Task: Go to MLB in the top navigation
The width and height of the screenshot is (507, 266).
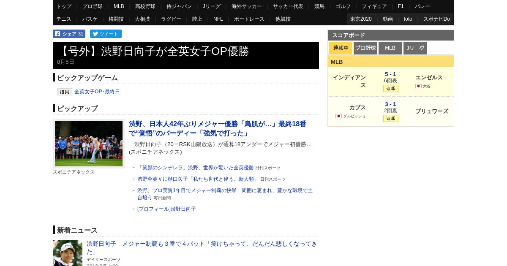Action: pos(119,6)
